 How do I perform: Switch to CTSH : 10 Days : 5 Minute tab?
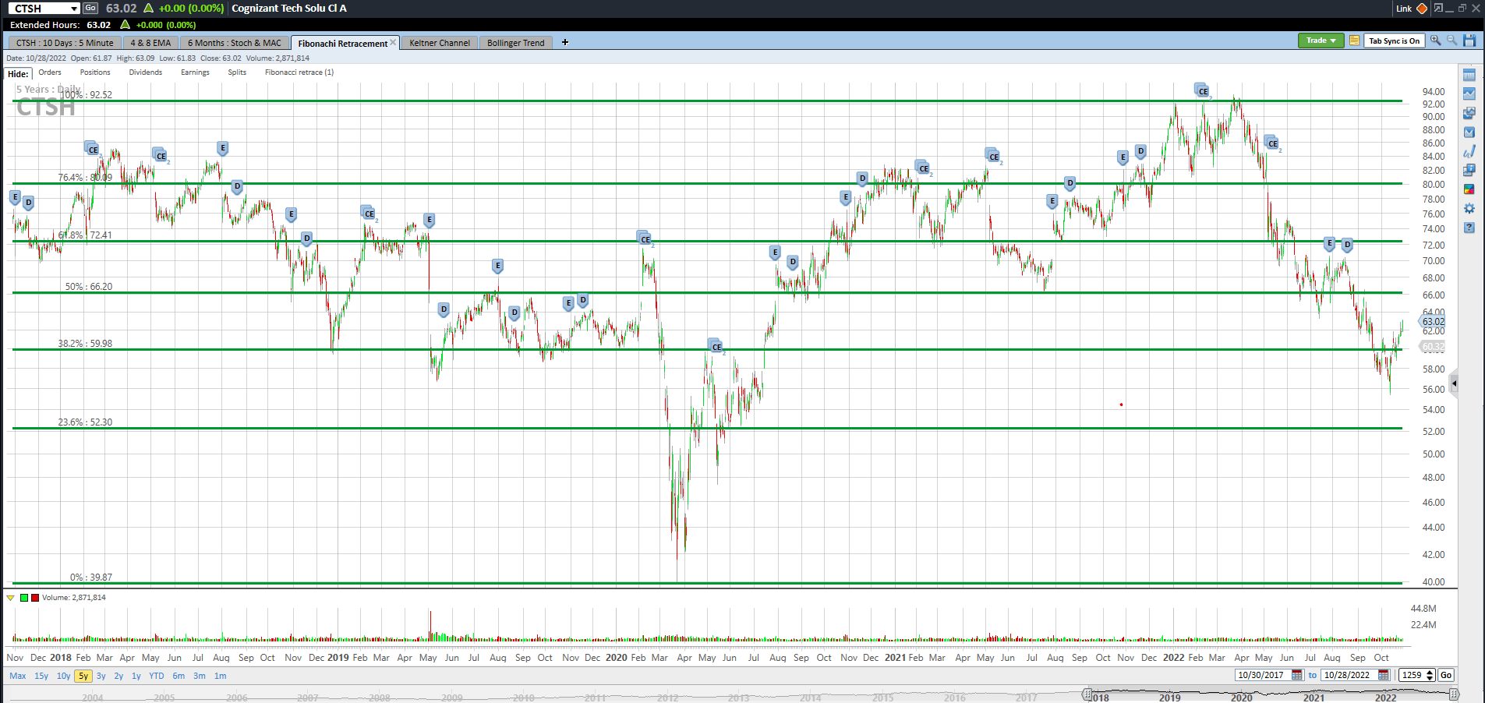tap(65, 43)
